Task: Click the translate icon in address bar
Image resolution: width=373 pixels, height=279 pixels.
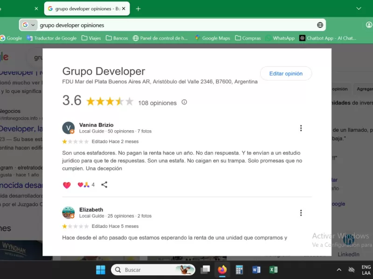Action: coord(320,25)
